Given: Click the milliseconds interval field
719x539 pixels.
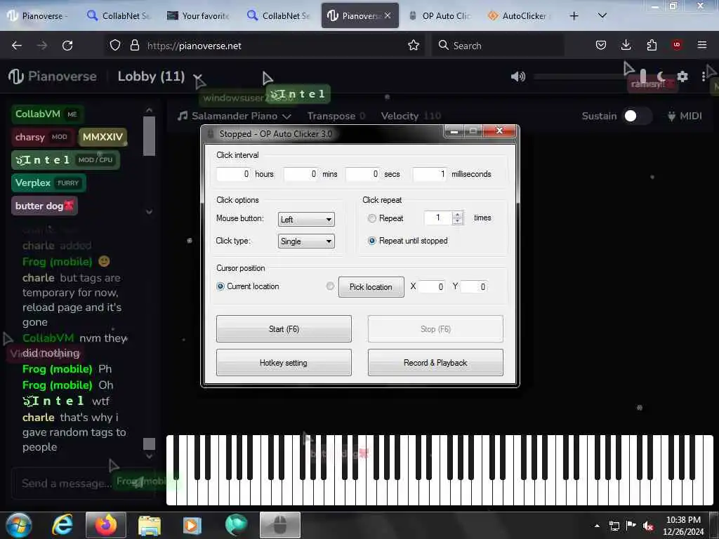Looking at the screenshot, I should (429, 174).
